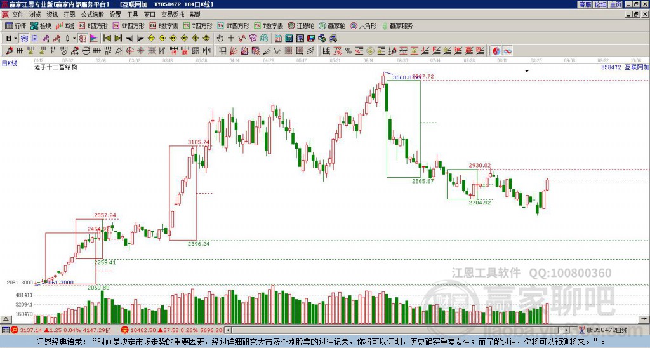The width and height of the screenshot is (650, 348).
Task: Click the black right arrow icon
Action: [x=140, y=39]
